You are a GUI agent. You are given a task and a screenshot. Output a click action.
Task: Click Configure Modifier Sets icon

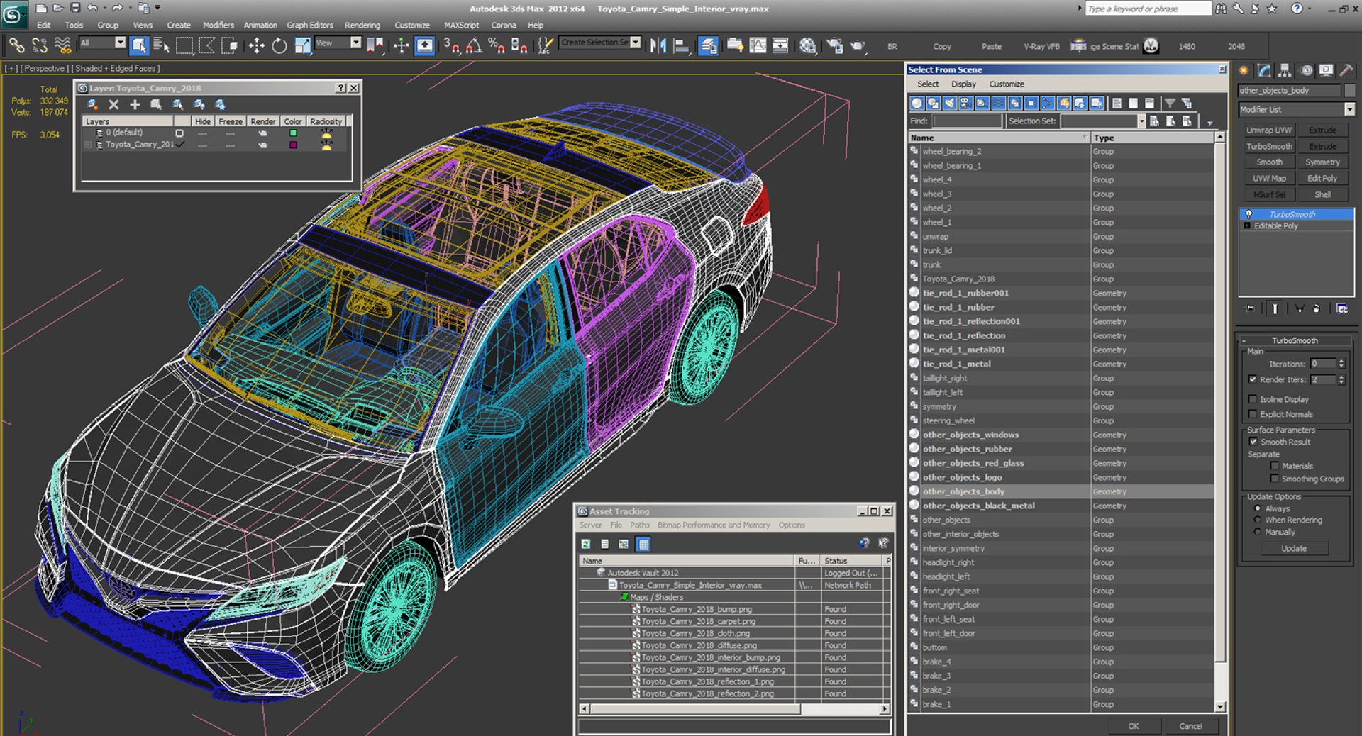(x=1342, y=308)
